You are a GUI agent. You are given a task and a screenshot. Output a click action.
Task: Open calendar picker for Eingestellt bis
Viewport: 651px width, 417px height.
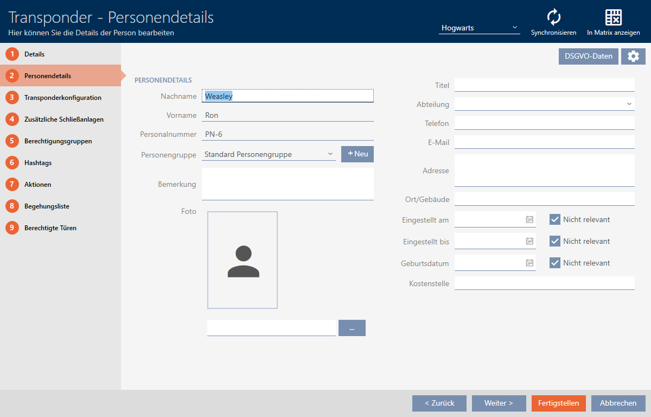529,241
